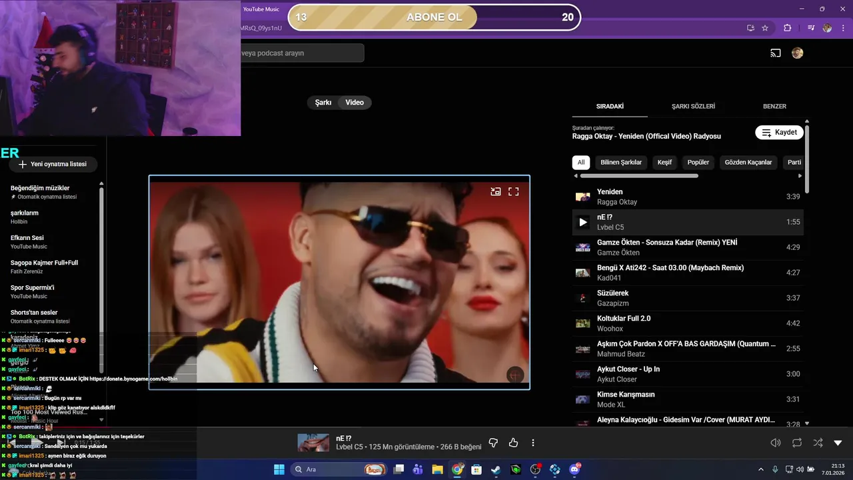Image resolution: width=853 pixels, height=480 pixels.
Task: Open File Explorer from the taskbar
Action: (x=437, y=469)
